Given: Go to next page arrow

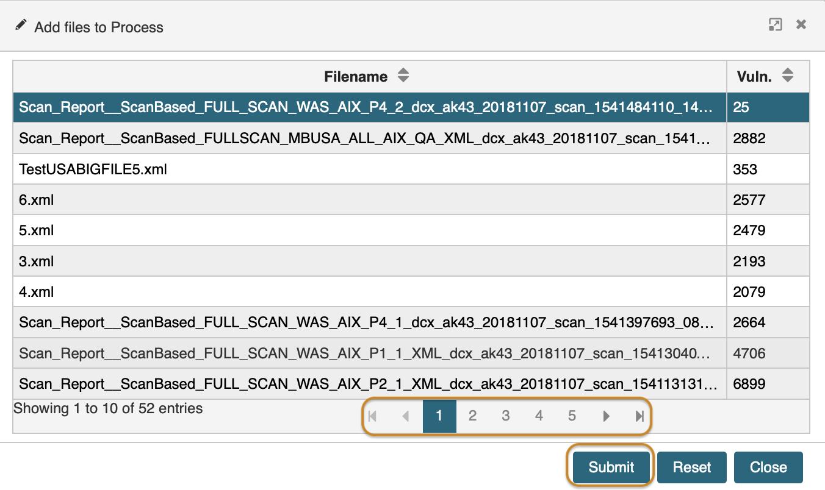Looking at the screenshot, I should (x=606, y=416).
